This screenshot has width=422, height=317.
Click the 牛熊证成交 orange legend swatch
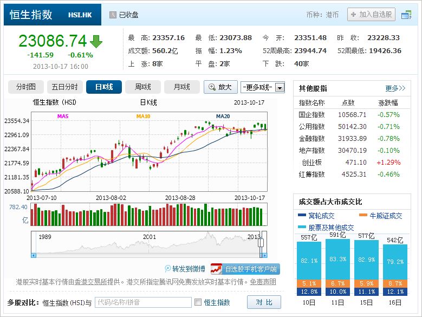coord(363,215)
